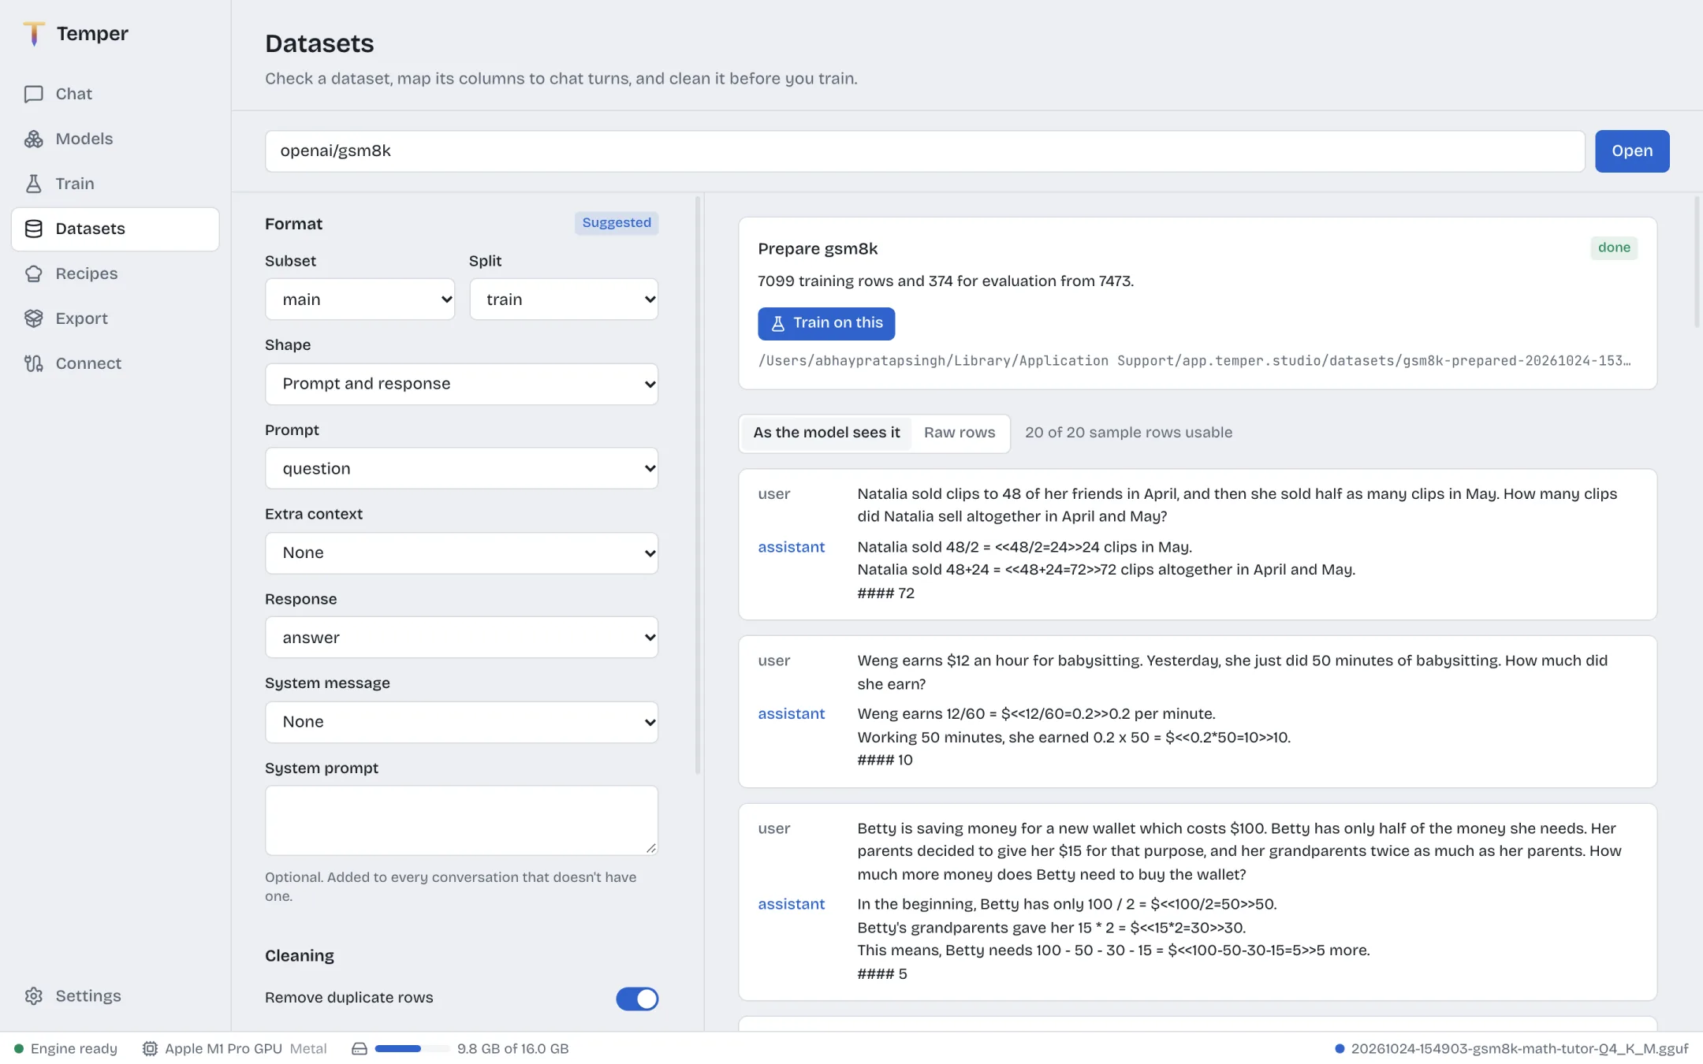Open the Response dropdown showing answer
The width and height of the screenshot is (1703, 1064).
tap(461, 638)
